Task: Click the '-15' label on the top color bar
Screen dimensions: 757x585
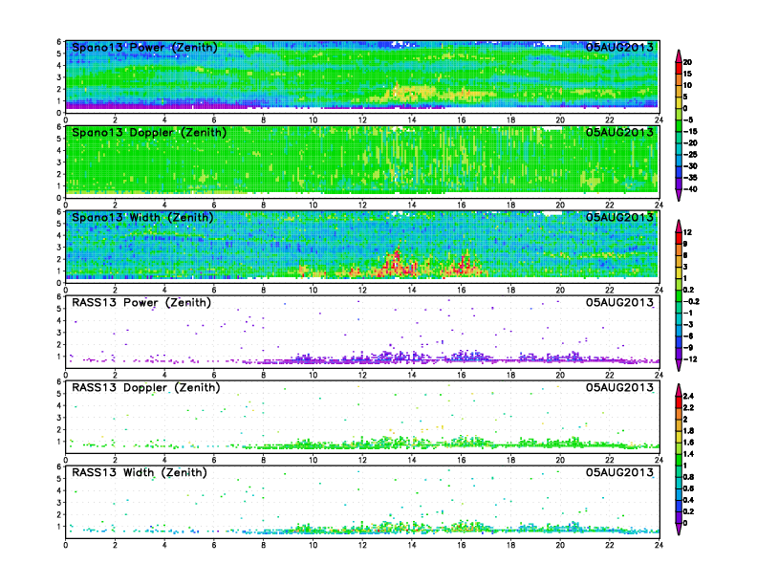Action: click(690, 131)
